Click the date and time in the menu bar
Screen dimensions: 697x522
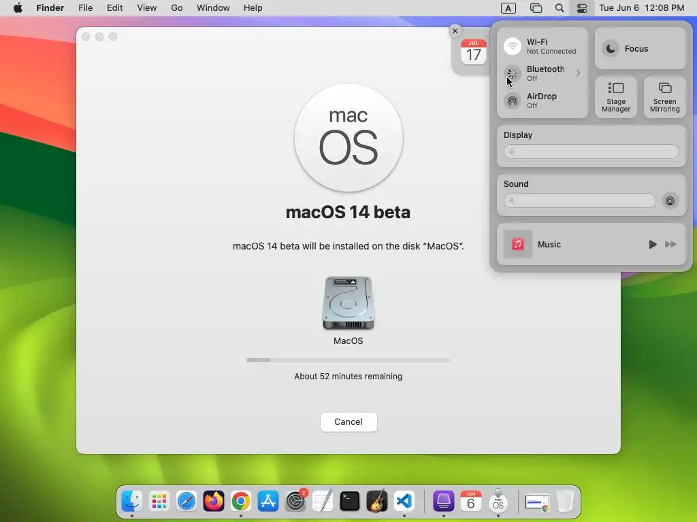(x=641, y=8)
